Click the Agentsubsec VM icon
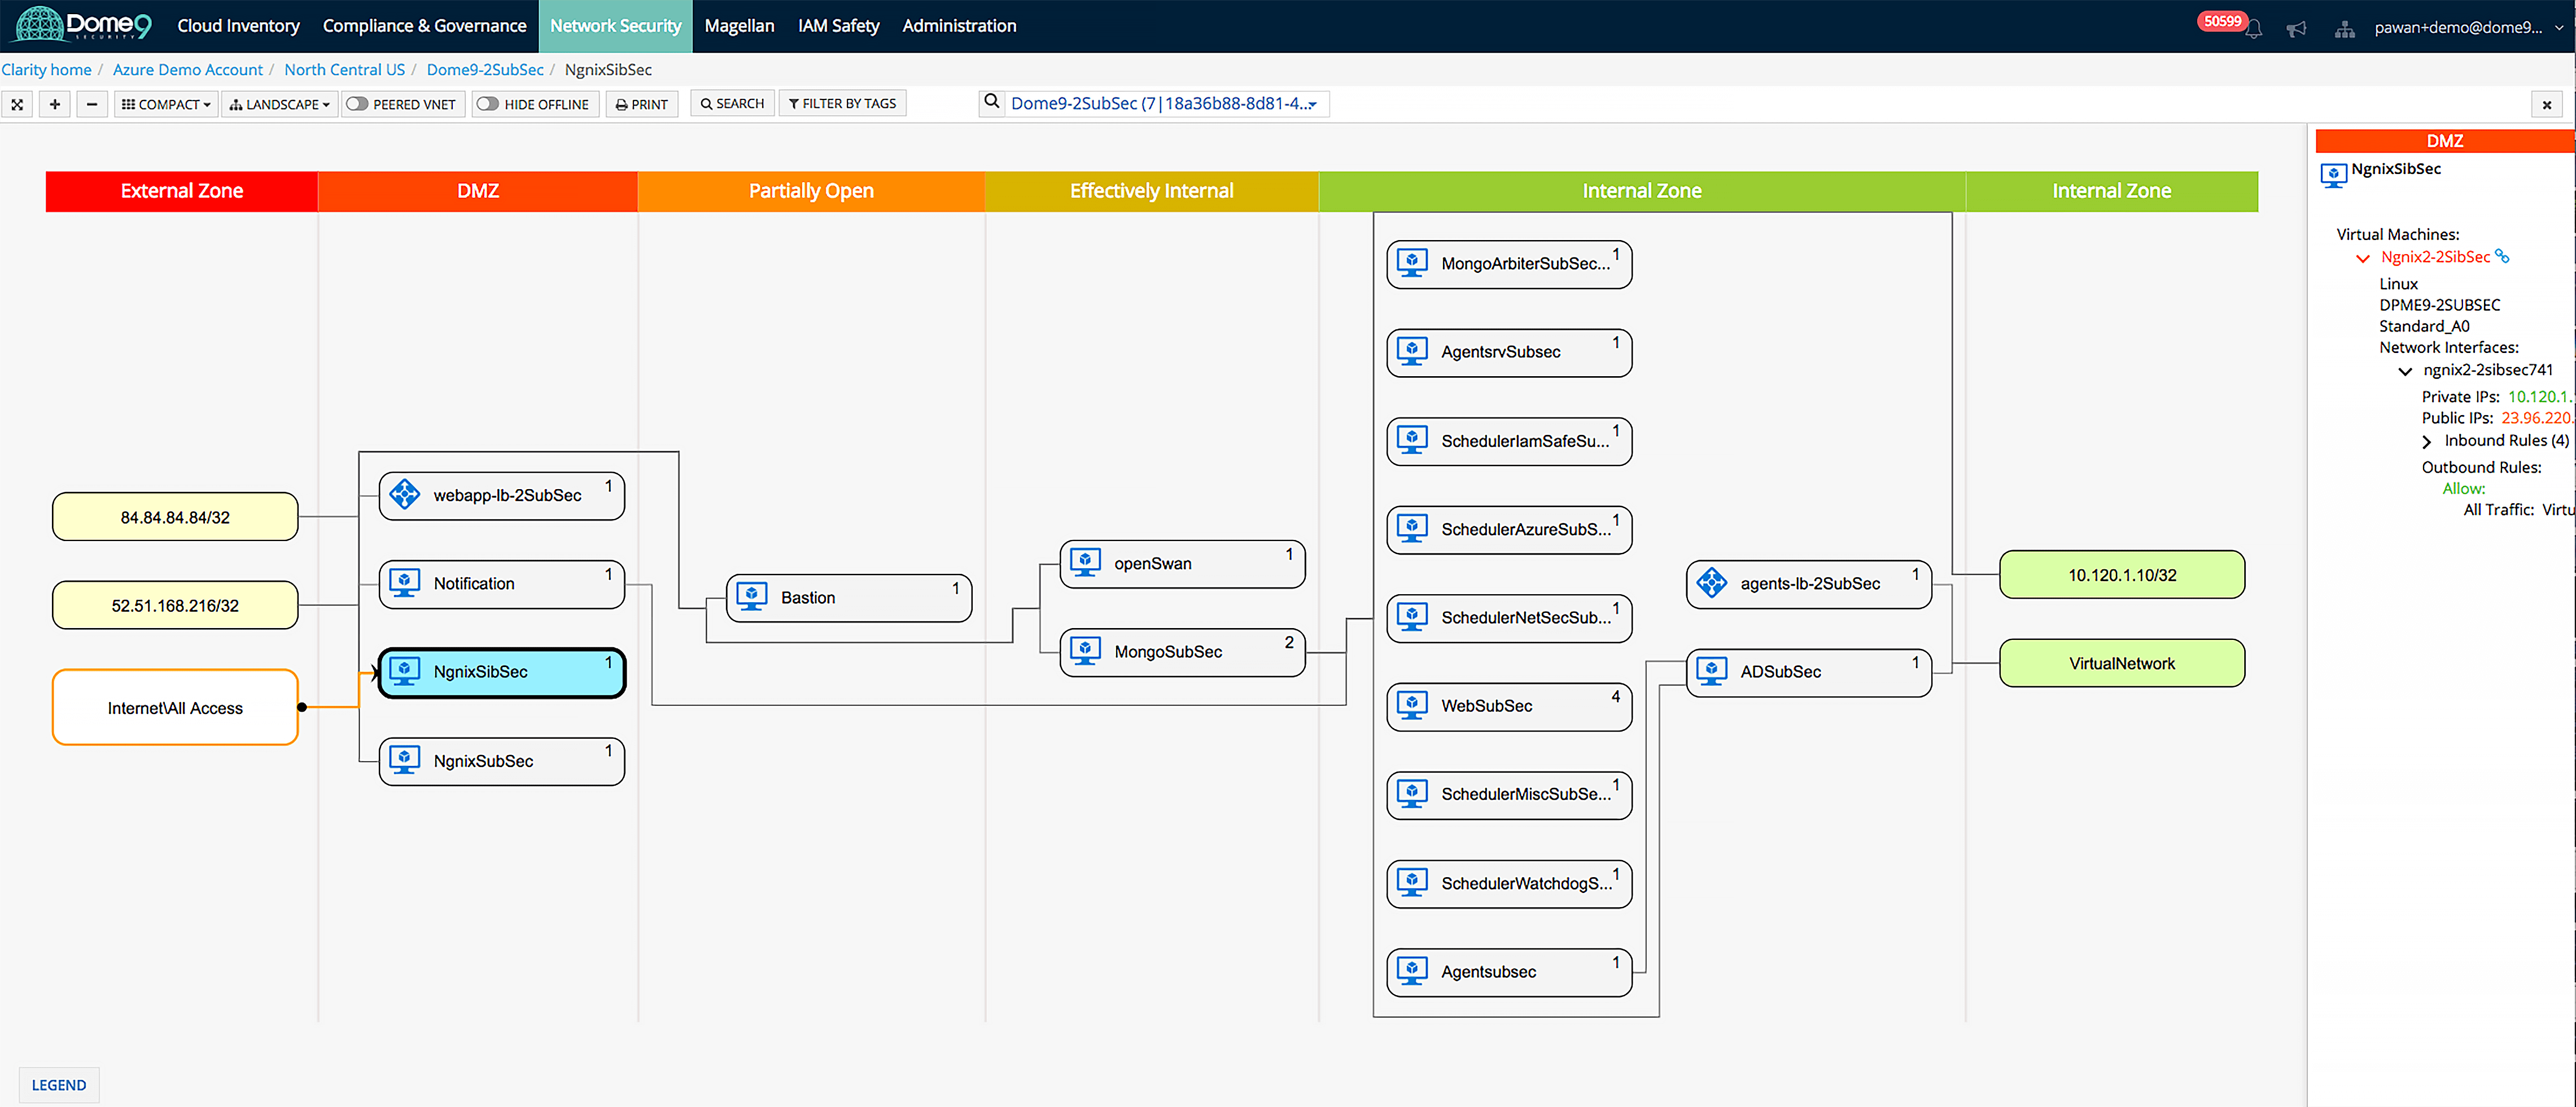 (1412, 971)
